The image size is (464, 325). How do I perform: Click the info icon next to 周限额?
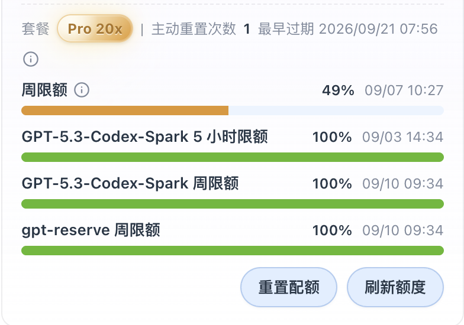[x=82, y=90]
